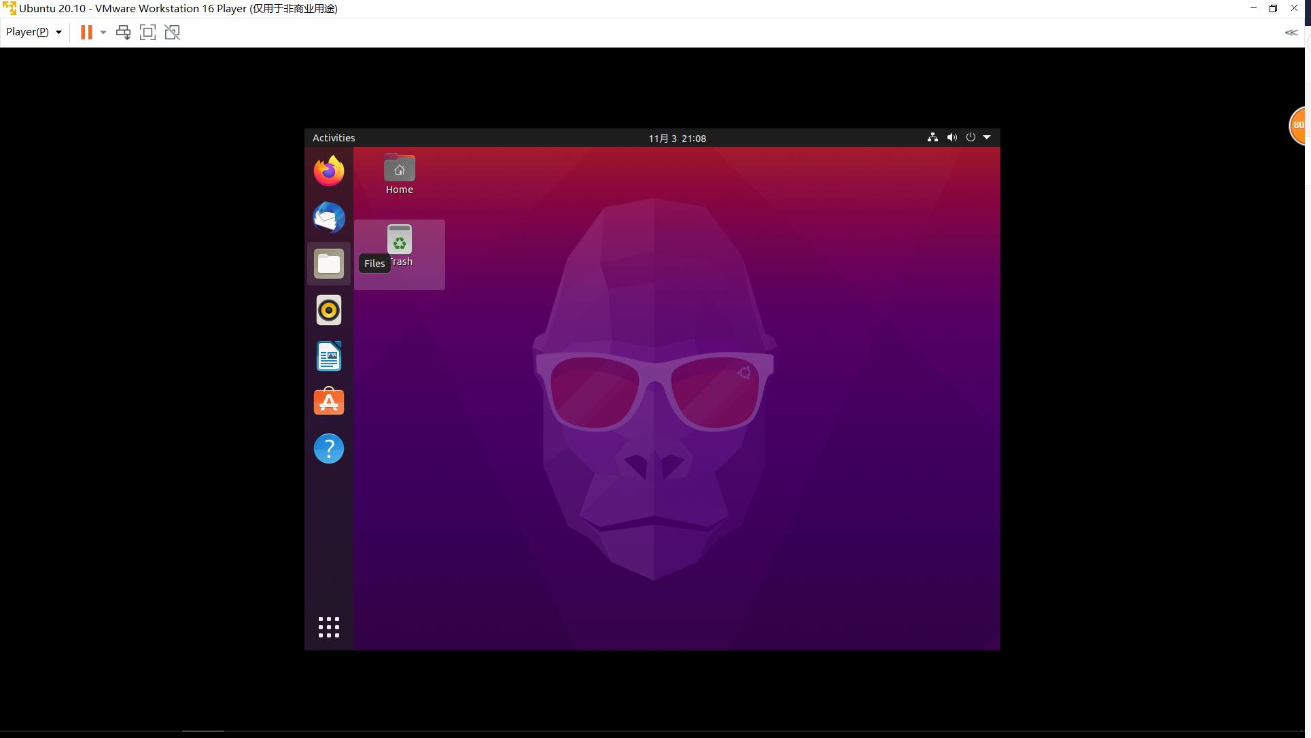Viewport: 1311px width, 738px height.
Task: Launch Thunderbird email client
Action: 328,217
